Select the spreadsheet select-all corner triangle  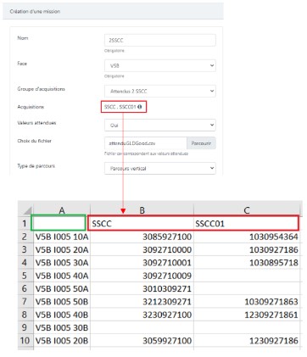[27, 210]
